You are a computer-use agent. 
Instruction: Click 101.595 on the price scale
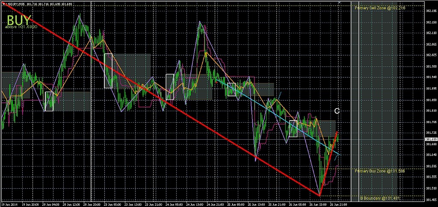[x=431, y=167]
